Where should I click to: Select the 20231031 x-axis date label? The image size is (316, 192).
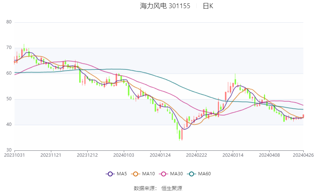[x=14, y=155]
